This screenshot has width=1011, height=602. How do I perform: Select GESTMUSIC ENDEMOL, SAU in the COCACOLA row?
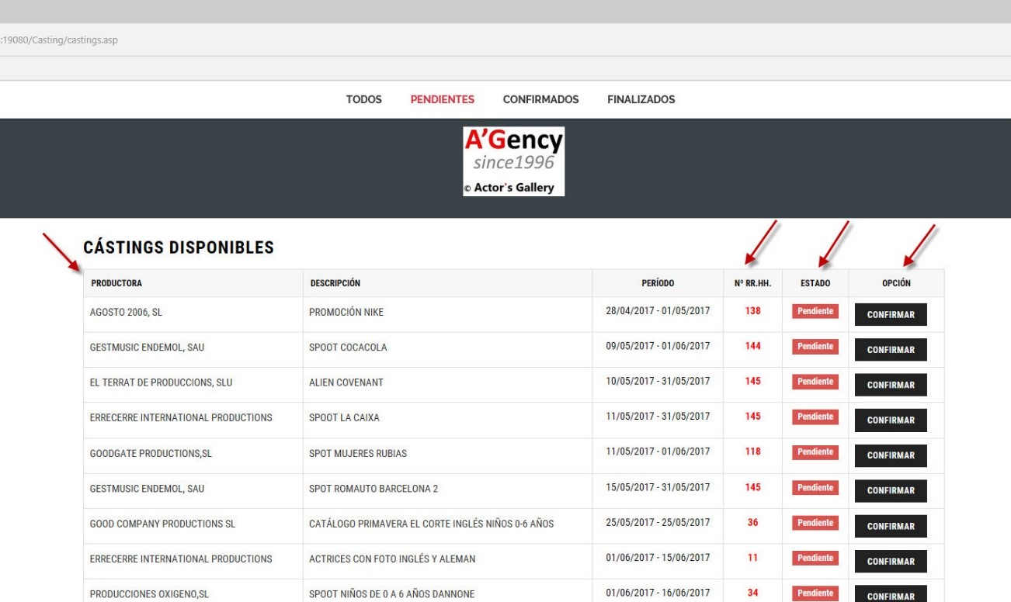147,348
